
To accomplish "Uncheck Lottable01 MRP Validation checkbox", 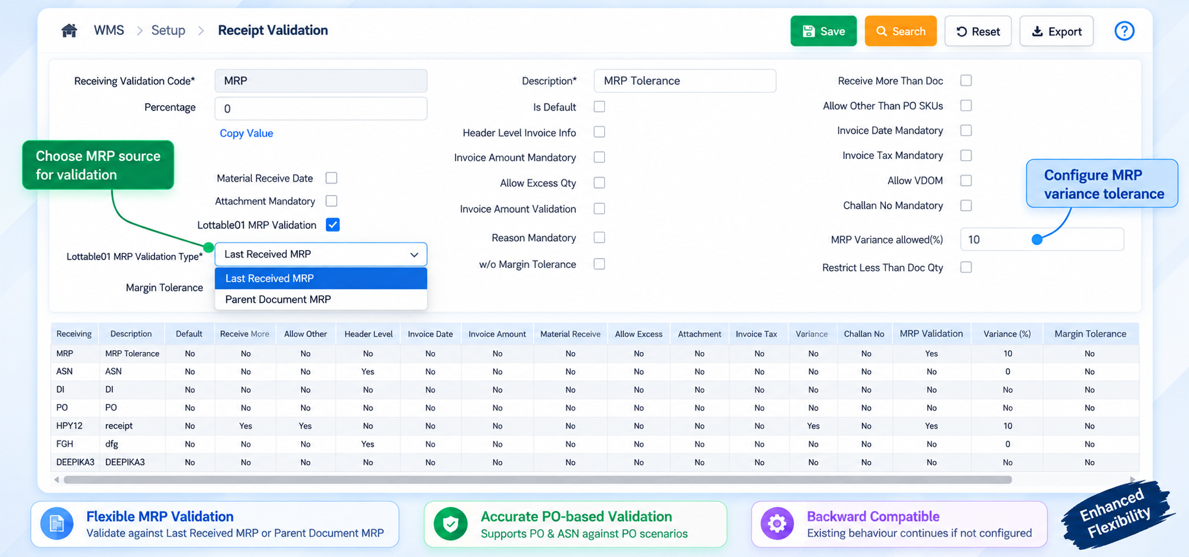I will point(333,224).
